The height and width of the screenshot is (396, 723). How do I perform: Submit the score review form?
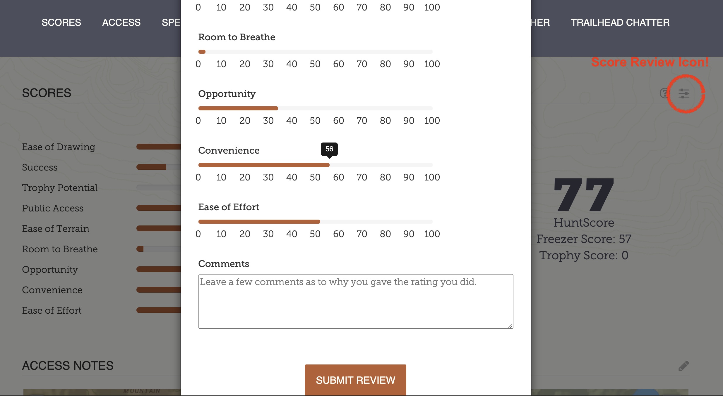(x=355, y=380)
